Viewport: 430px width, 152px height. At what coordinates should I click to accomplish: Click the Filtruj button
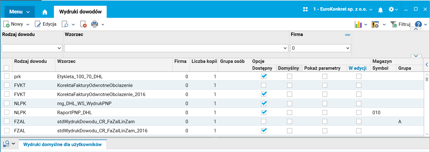point(400,24)
